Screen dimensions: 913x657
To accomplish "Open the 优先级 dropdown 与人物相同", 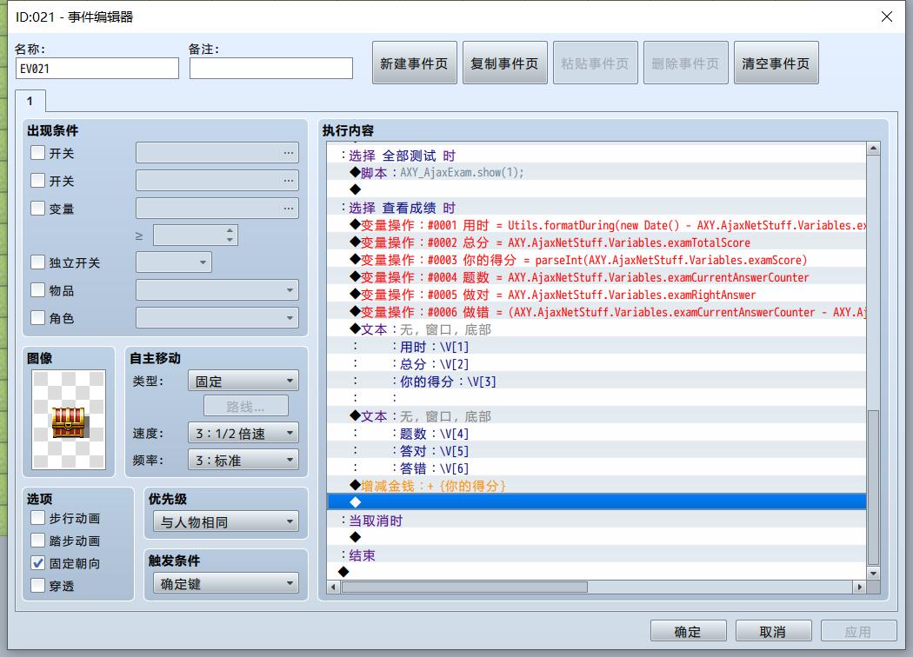I will click(226, 522).
